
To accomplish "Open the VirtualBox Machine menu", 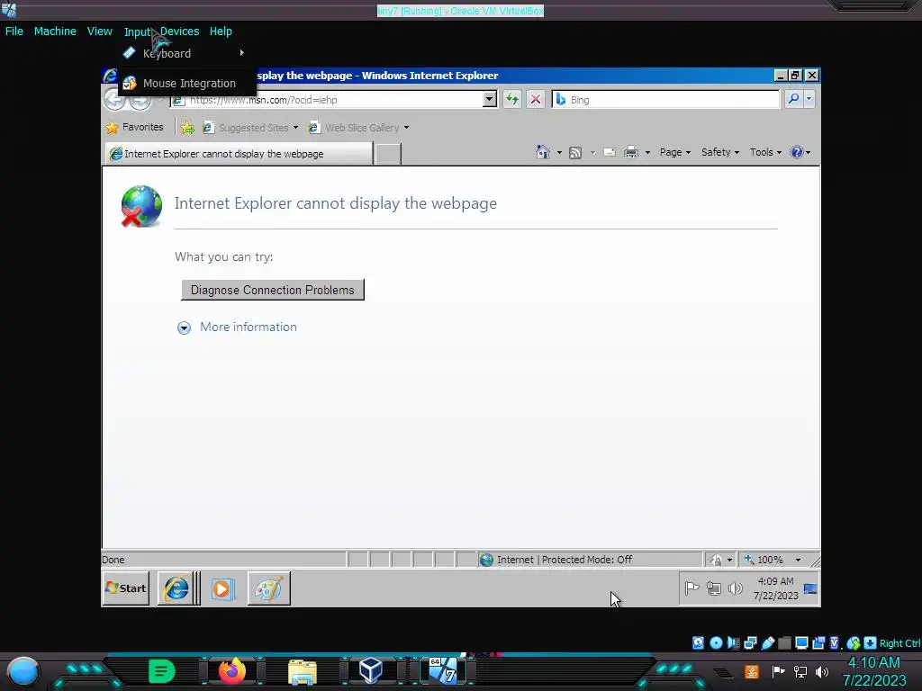I will pos(55,31).
